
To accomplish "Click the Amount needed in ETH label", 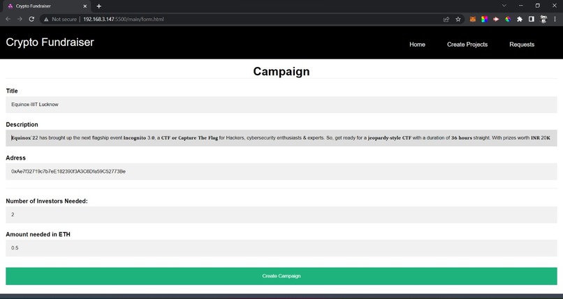I will tap(38, 234).
